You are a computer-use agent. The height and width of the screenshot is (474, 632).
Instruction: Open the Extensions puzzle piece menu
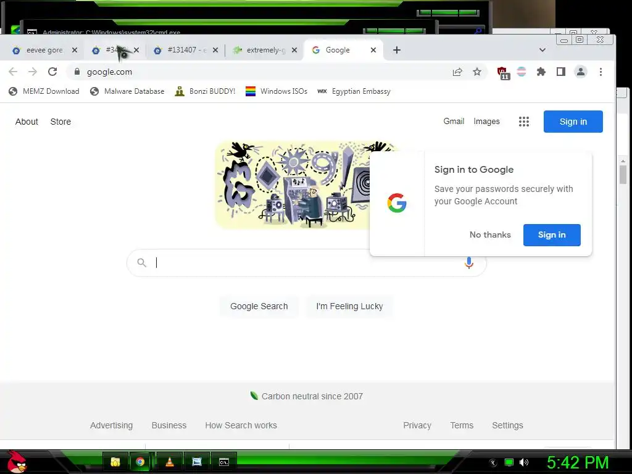click(x=541, y=72)
